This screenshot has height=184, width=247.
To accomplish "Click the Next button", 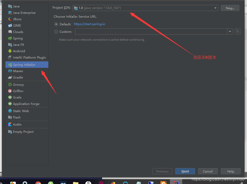I will [x=185, y=171].
